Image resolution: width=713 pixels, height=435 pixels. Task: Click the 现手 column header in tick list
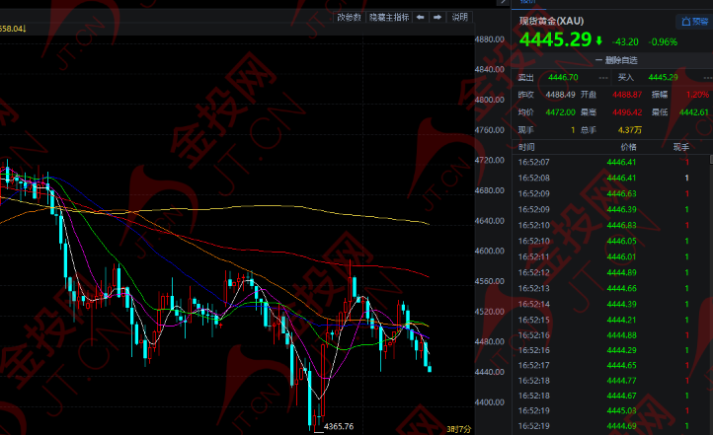pos(681,147)
